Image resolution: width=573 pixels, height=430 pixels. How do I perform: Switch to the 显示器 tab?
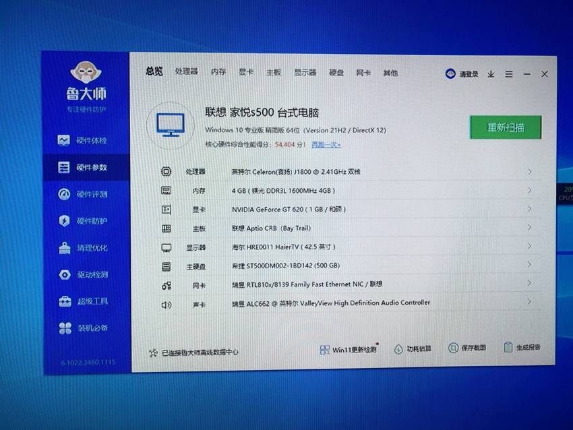(305, 72)
